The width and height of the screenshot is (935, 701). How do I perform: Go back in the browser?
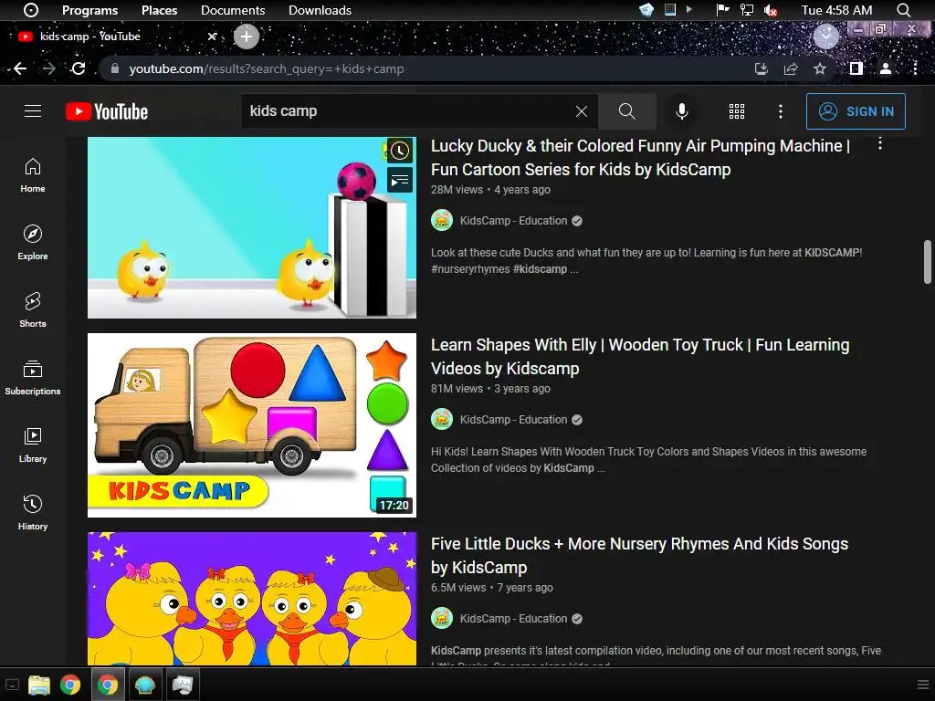point(20,68)
